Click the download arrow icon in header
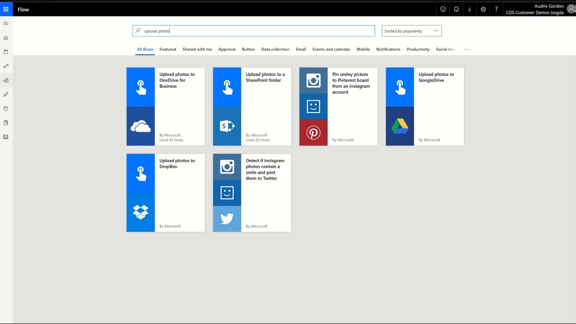 click(469, 9)
